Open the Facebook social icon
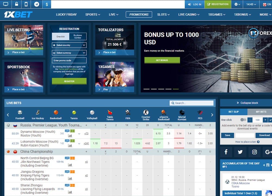 [x=226, y=152]
